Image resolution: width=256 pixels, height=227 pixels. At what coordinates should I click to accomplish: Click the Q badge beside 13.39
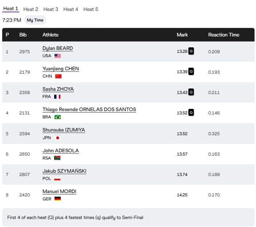191,72
